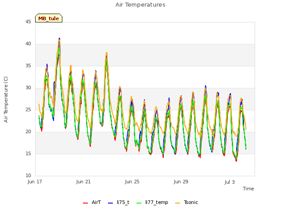Toggle the Tsonic legend entry
The width and height of the screenshot is (281, 211).
[187, 203]
